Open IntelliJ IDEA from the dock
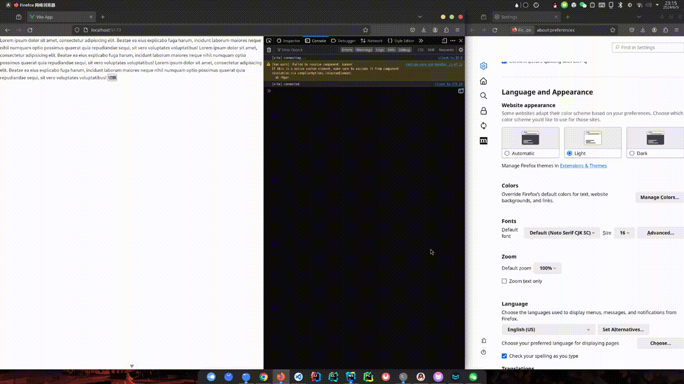The width and height of the screenshot is (684, 384). (x=315, y=377)
